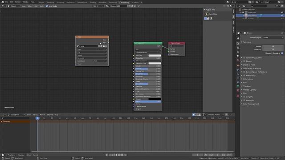Open the Output properties printer icon
Screen dimensions: 285x160
coord(238,48)
